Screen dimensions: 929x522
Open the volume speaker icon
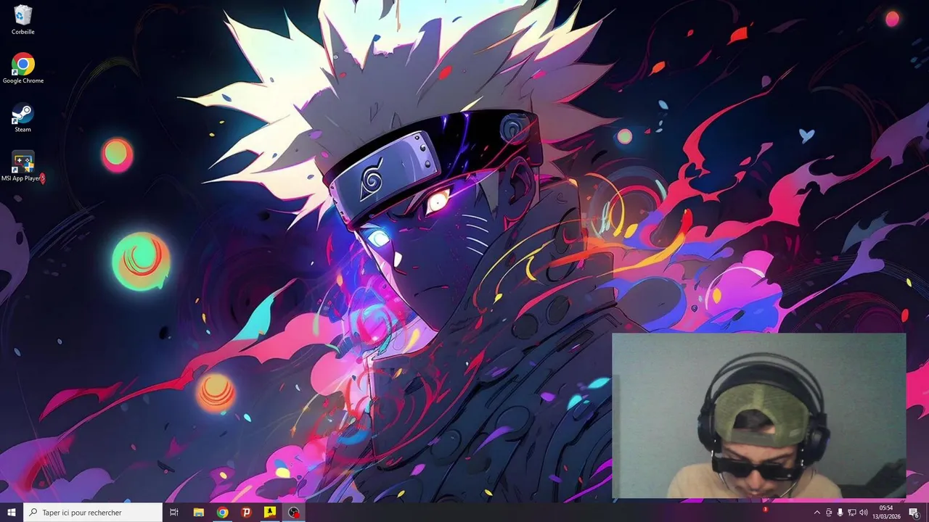point(864,513)
